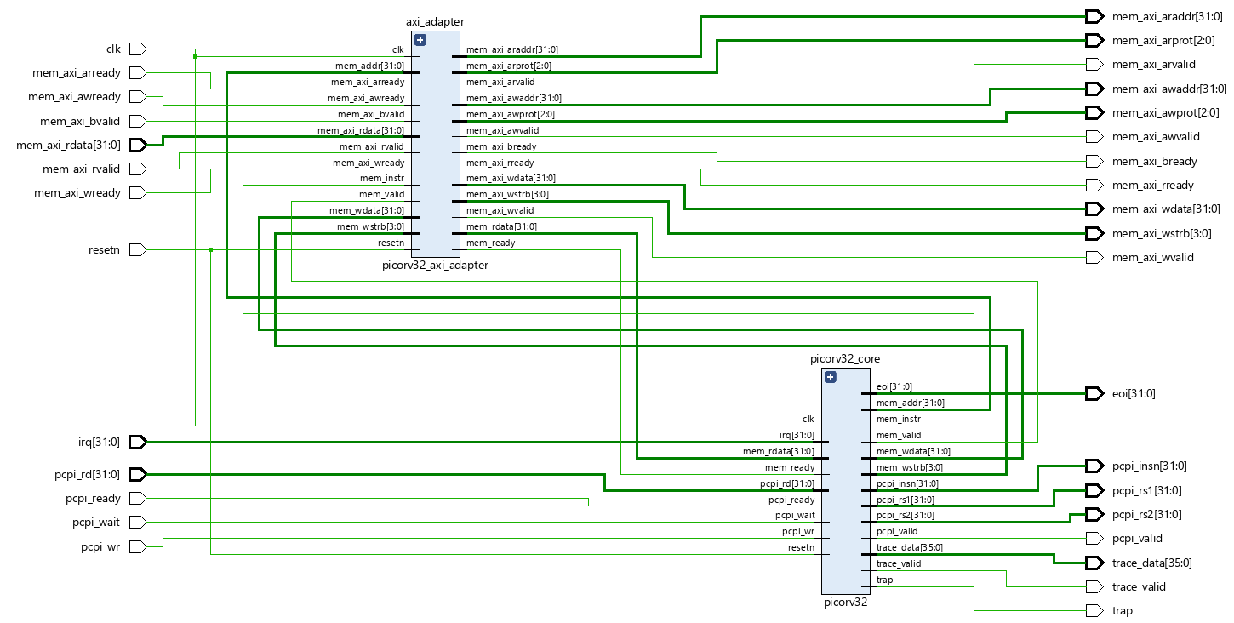Select the clk pin inside axi_adapter
This screenshot has height=623, width=1234.
(398, 49)
